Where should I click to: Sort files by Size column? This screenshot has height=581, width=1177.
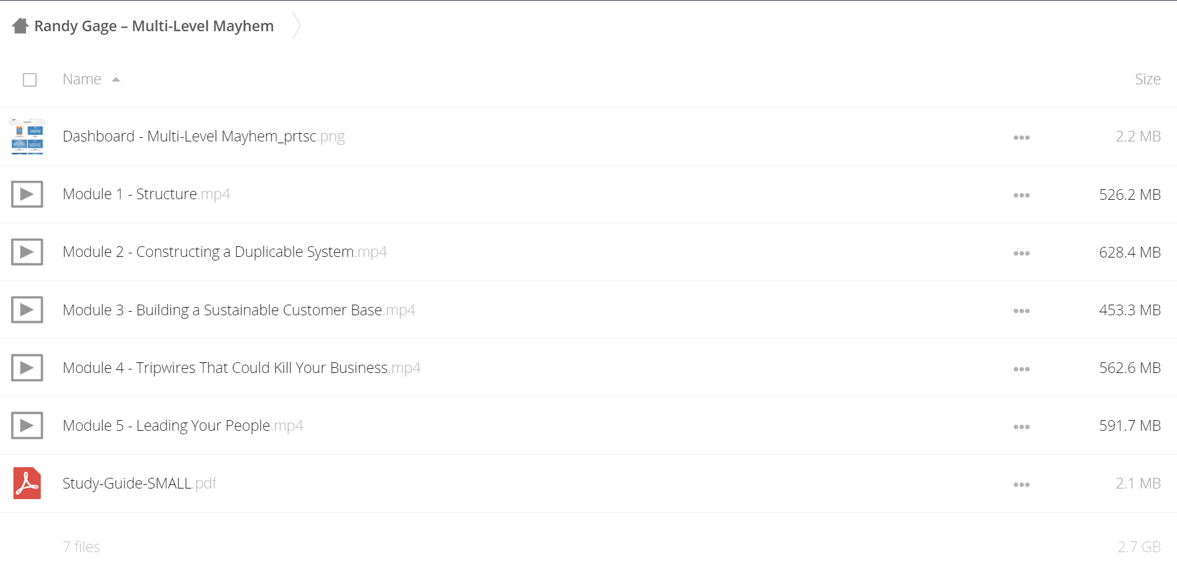coord(1148,79)
